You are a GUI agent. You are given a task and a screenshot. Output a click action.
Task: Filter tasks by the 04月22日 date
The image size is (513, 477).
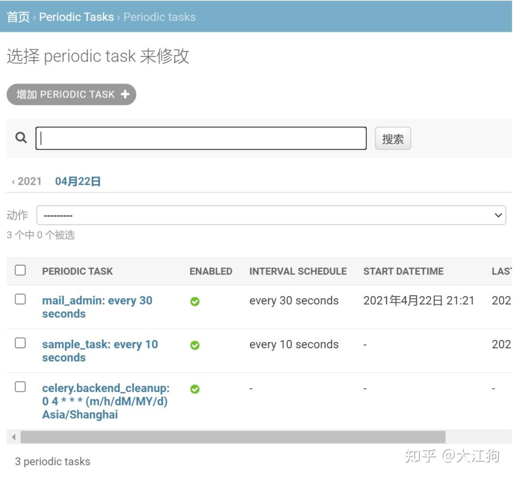point(77,181)
